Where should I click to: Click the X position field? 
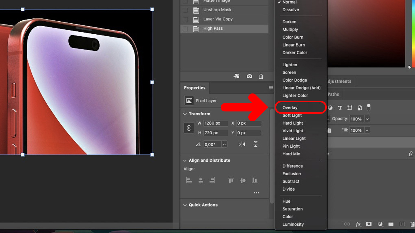[x=248, y=123]
